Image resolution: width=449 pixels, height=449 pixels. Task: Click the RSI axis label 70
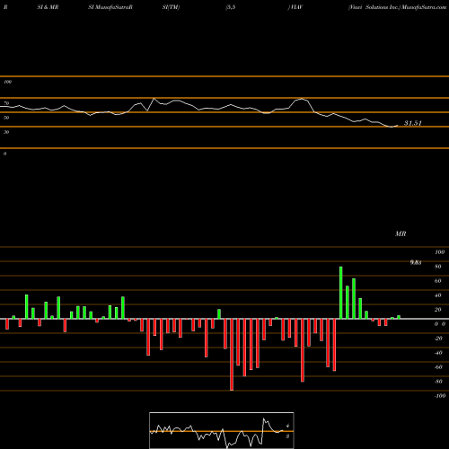click(6, 103)
